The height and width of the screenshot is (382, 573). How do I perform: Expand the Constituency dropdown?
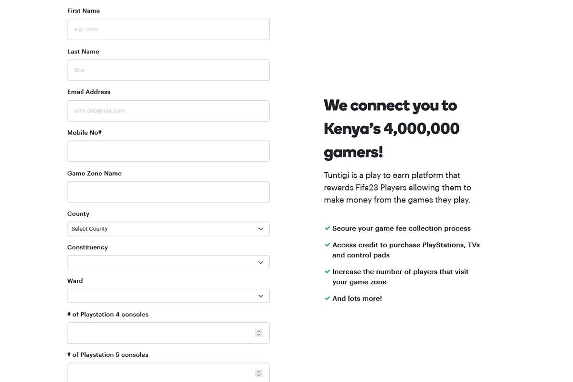tap(162, 262)
